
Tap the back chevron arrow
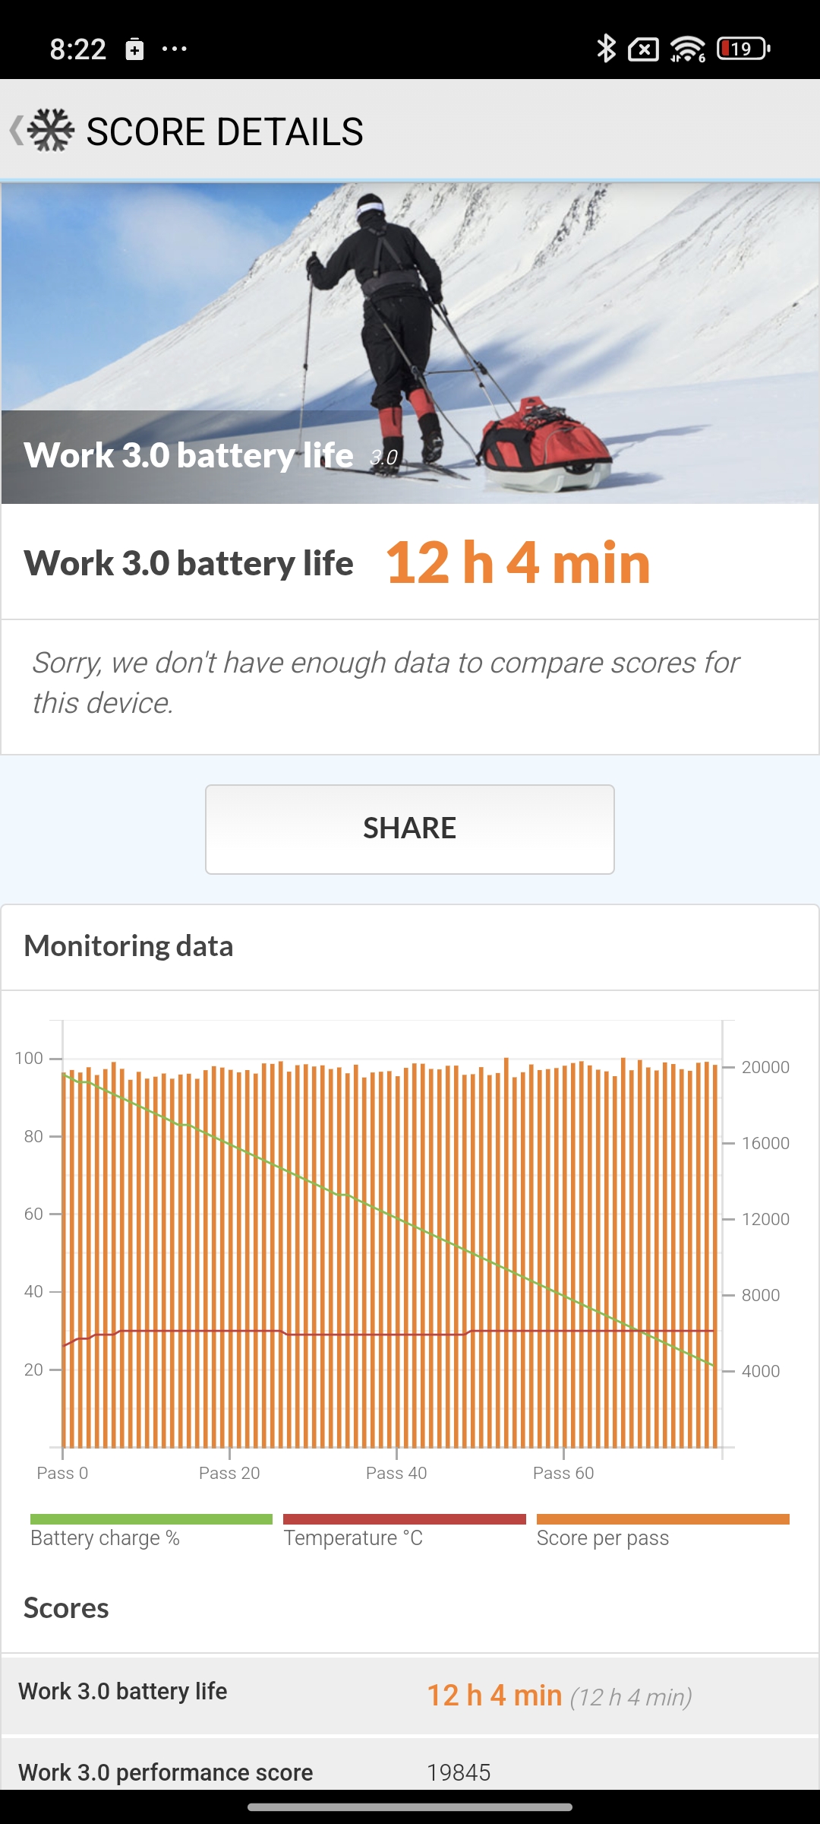tap(15, 131)
